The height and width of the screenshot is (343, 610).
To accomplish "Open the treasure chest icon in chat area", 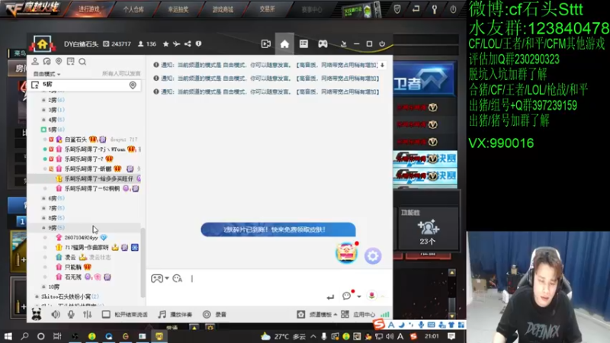I will [x=346, y=253].
